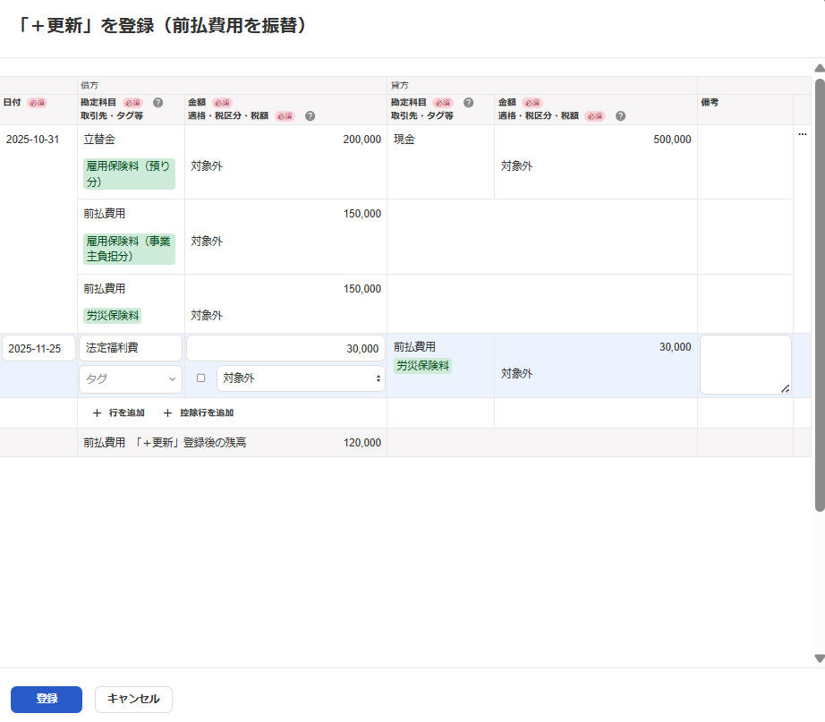Click the キャンセル button

pyautogui.click(x=133, y=700)
